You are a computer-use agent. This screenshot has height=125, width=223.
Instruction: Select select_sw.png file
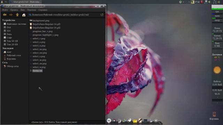pyautogui.click(x=39, y=64)
